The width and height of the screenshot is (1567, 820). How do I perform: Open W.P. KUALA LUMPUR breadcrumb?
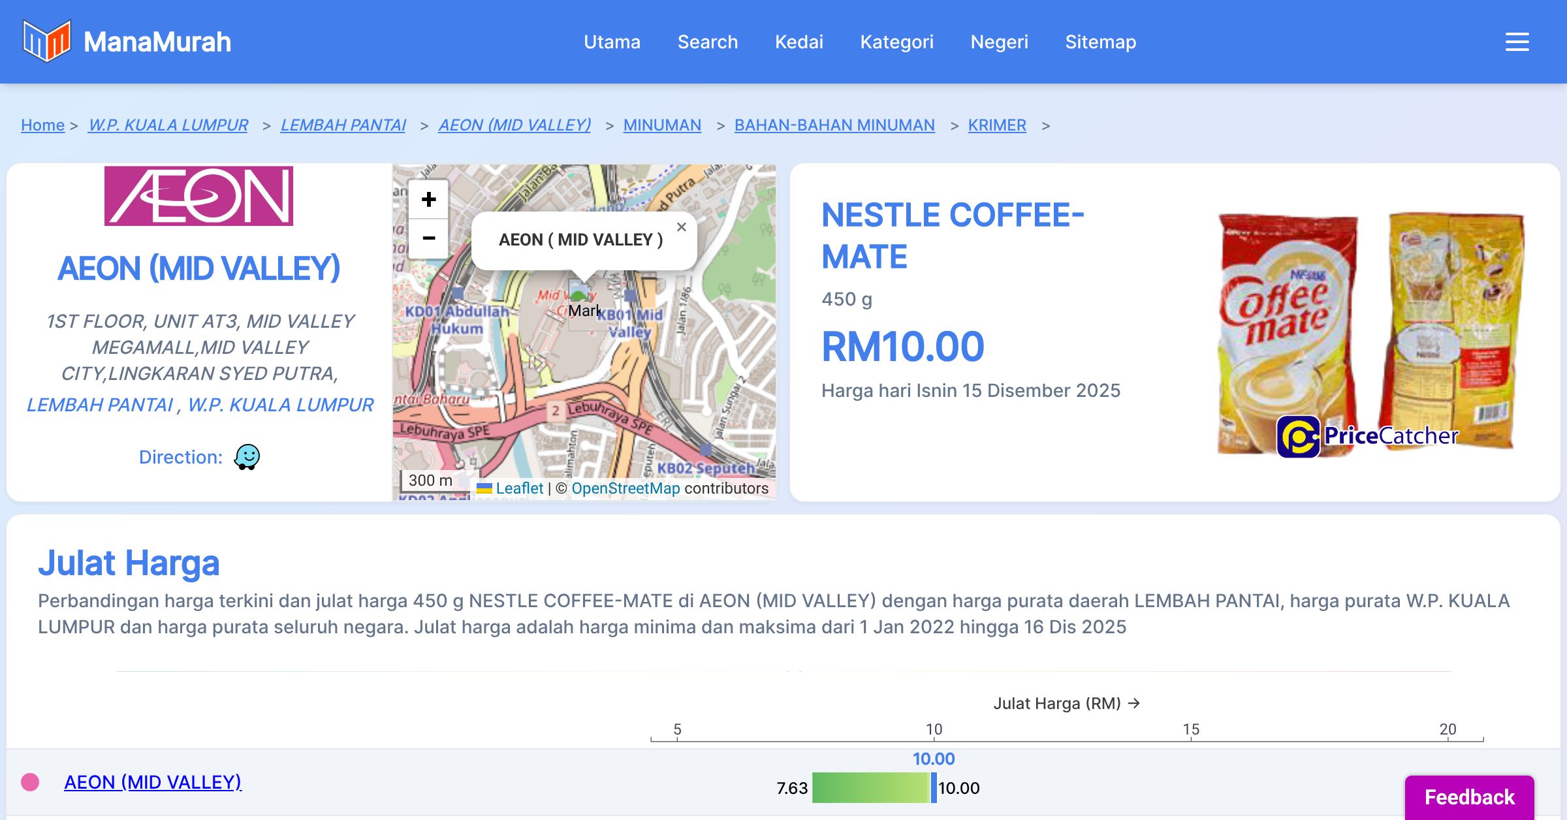click(x=168, y=125)
